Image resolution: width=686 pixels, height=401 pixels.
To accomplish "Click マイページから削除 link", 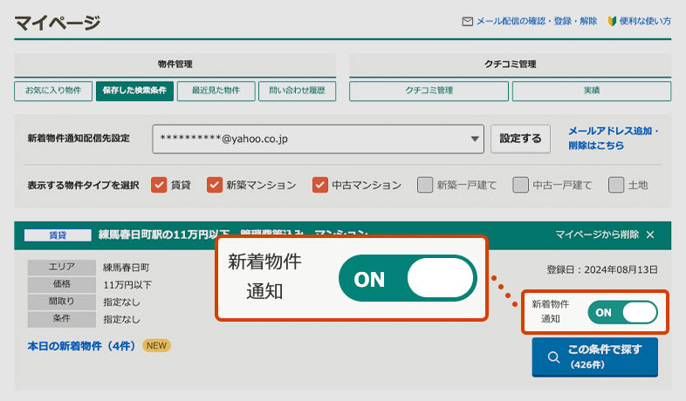I will pos(597,234).
